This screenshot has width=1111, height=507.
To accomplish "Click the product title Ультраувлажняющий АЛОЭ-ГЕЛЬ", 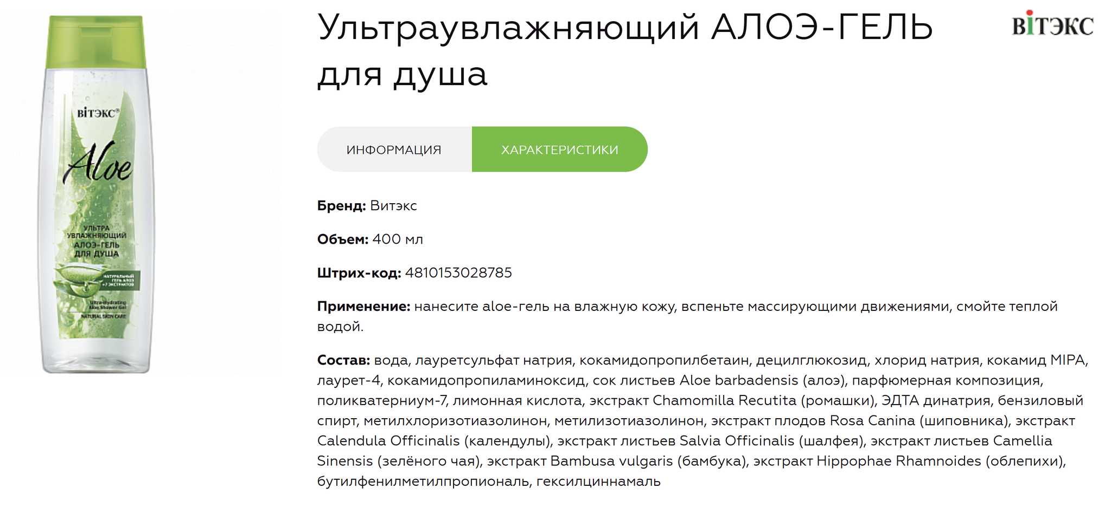I will [625, 27].
